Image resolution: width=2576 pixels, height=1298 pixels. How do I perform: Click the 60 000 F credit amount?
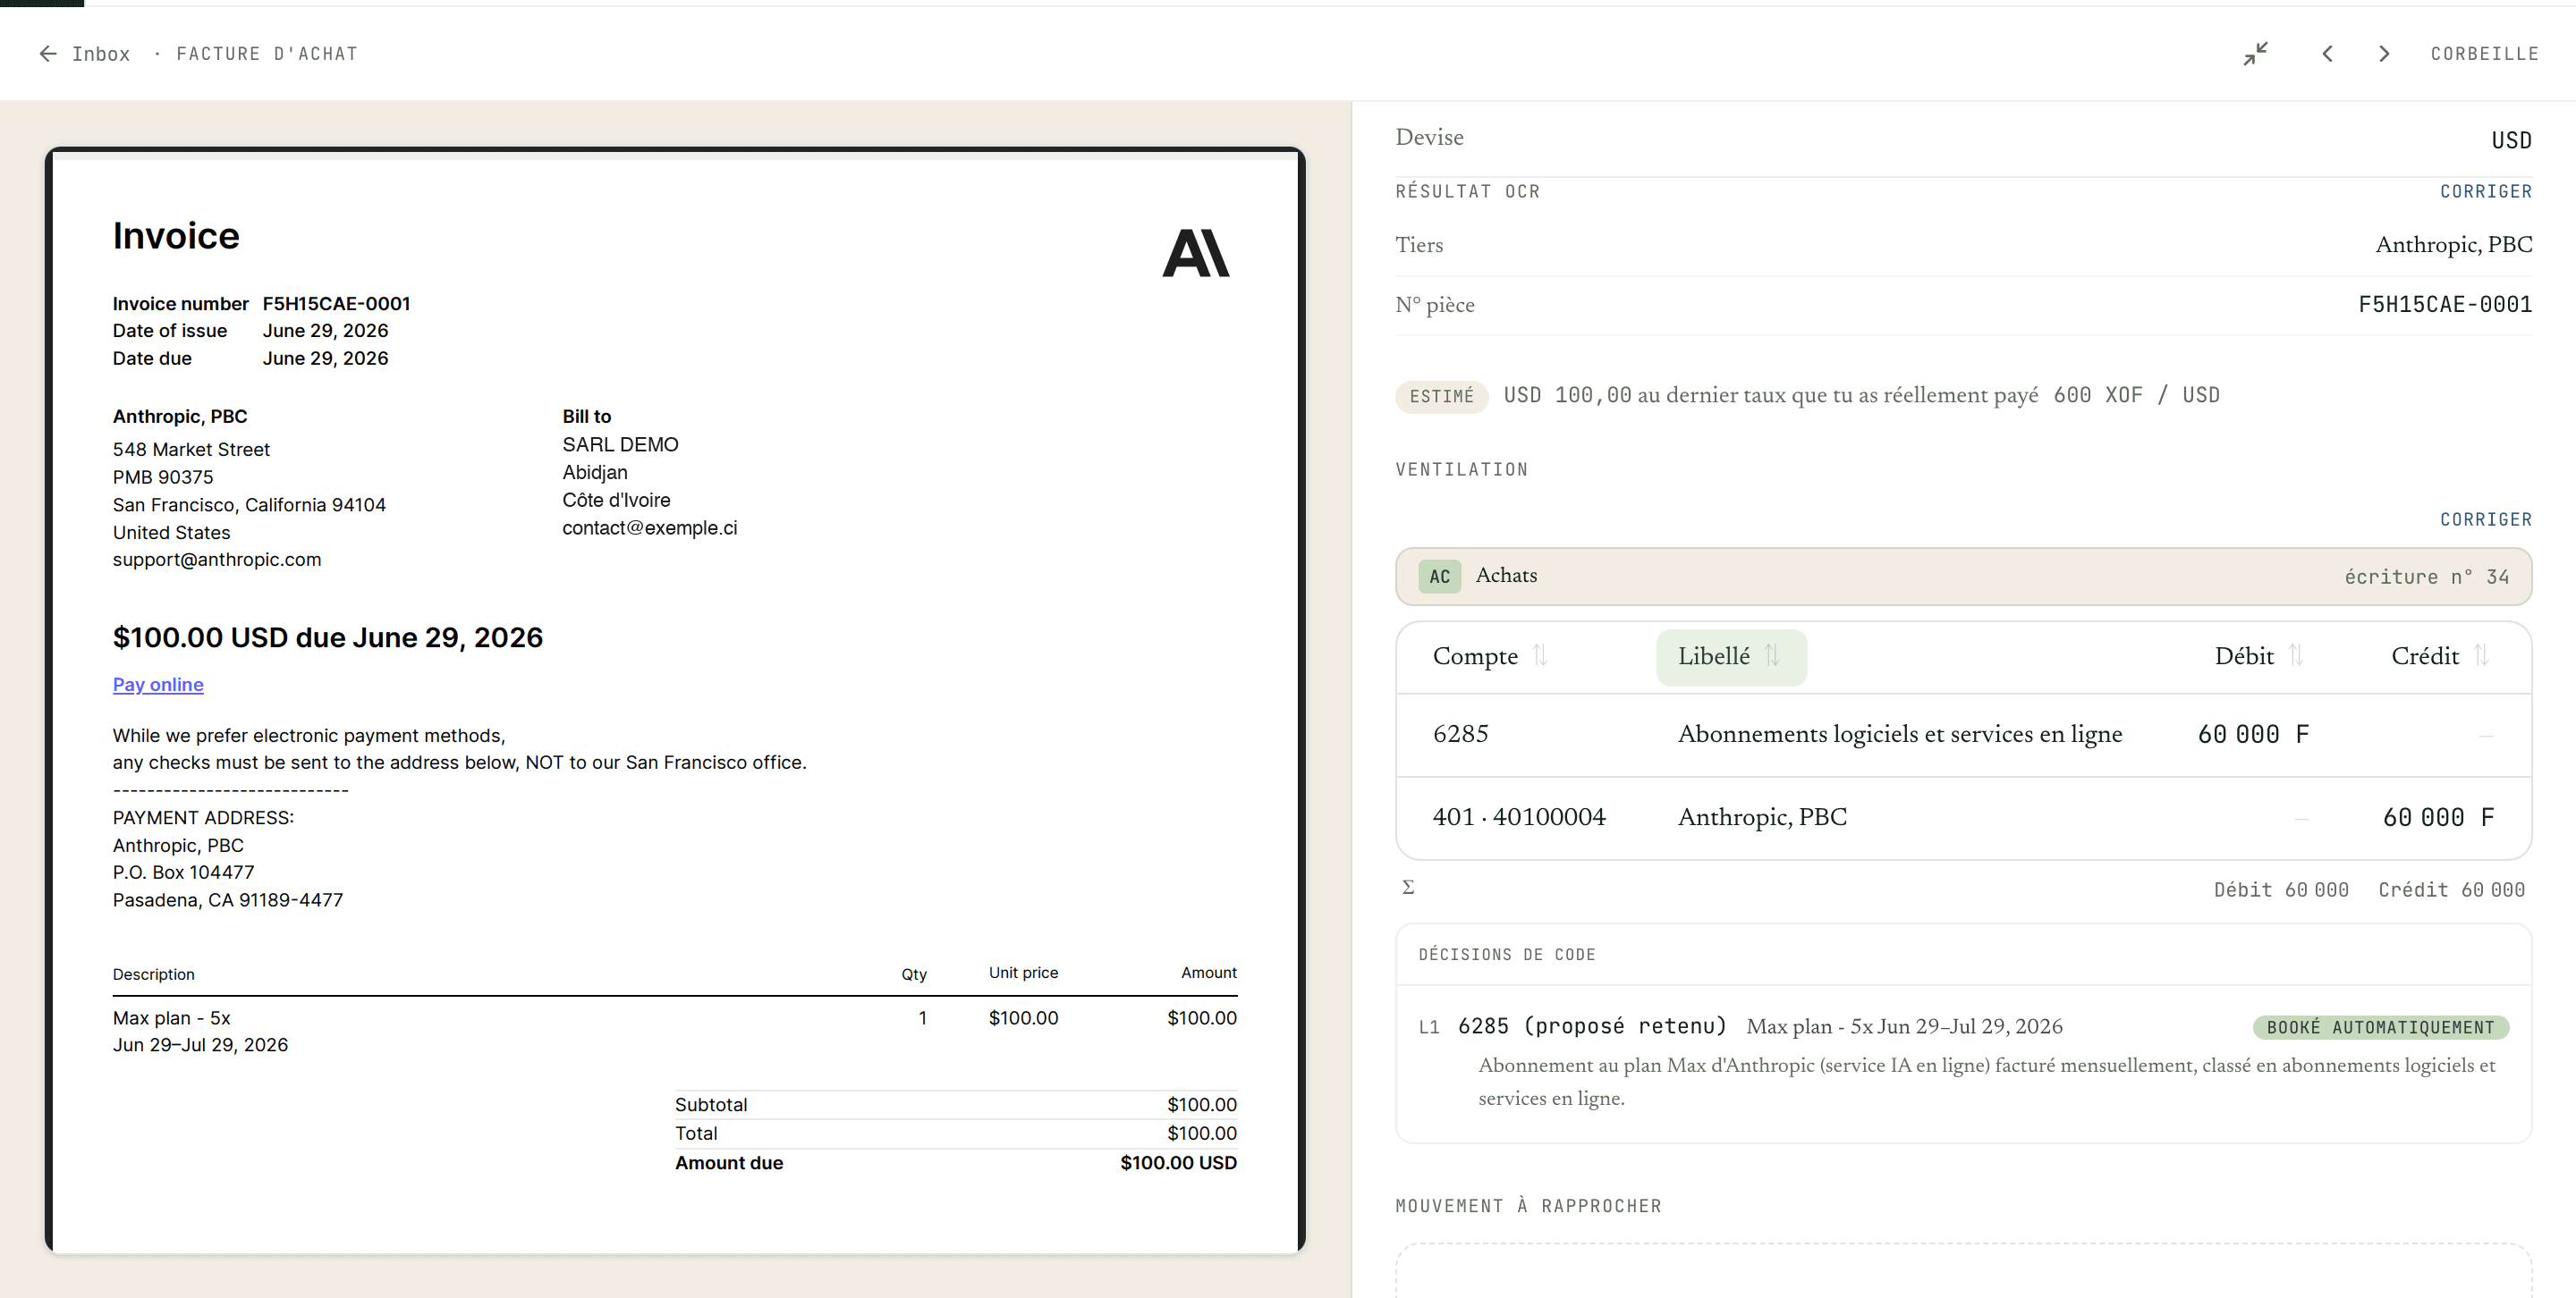click(x=2438, y=818)
